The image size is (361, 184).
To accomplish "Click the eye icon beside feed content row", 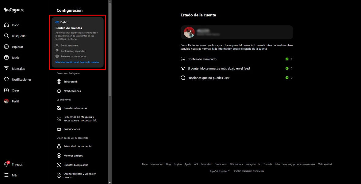I will point(183,68).
